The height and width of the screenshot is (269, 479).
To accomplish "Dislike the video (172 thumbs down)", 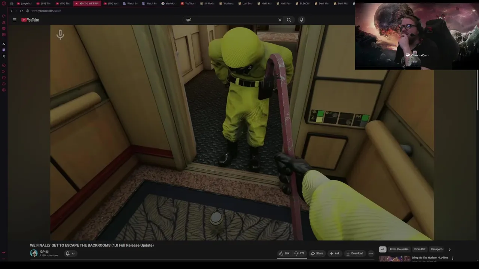I will point(299,253).
